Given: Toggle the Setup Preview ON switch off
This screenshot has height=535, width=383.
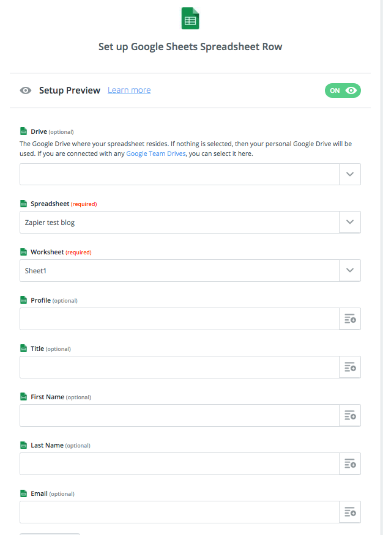Looking at the screenshot, I should [x=343, y=90].
